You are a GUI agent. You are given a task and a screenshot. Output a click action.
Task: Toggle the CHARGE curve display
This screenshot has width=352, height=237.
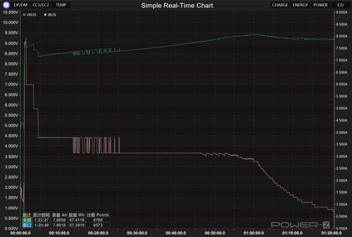tap(280, 5)
